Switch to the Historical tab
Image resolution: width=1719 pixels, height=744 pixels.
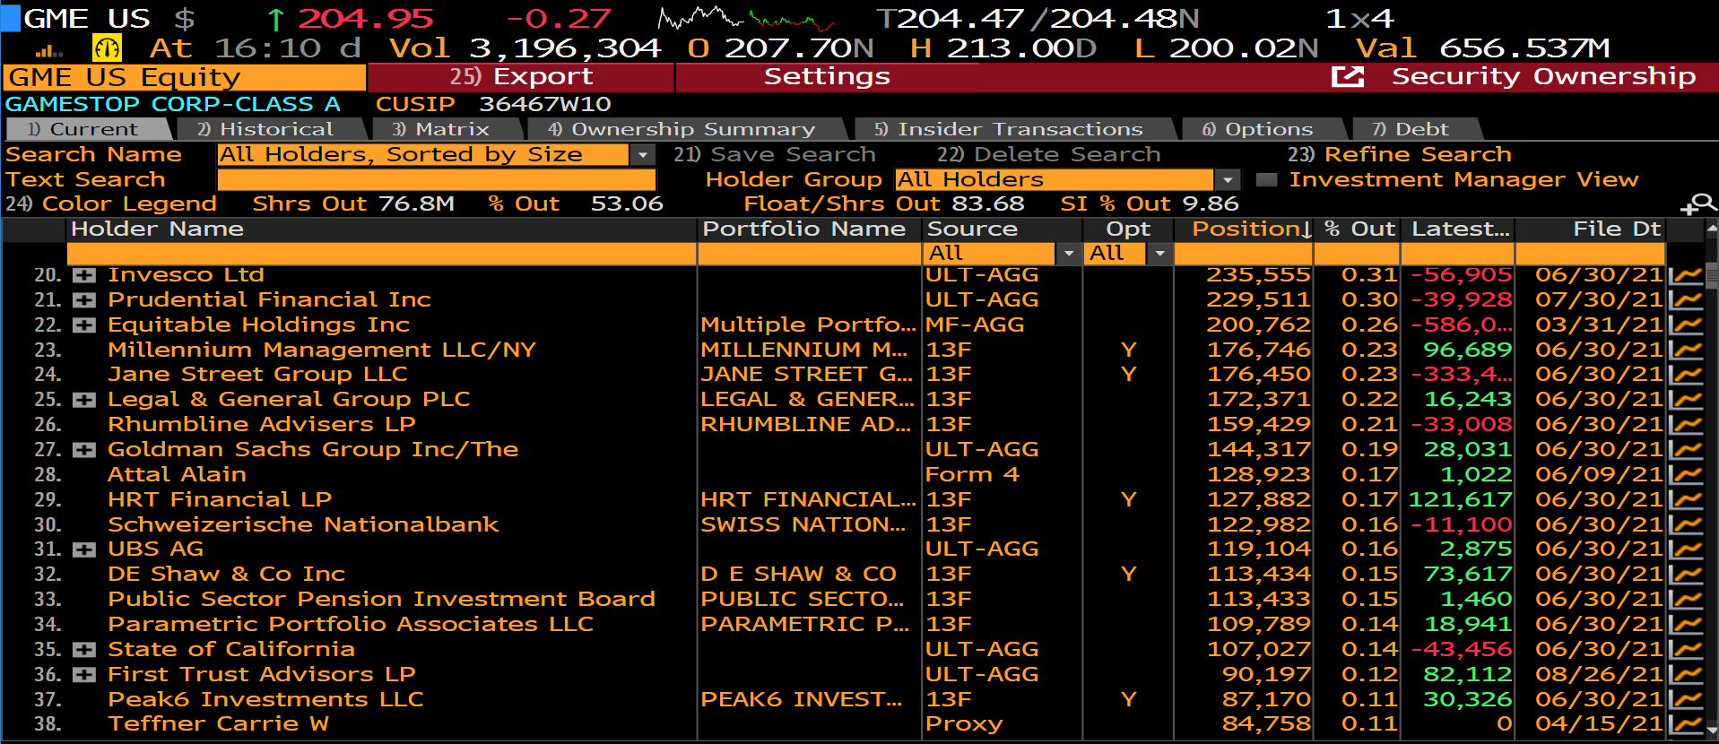(273, 130)
